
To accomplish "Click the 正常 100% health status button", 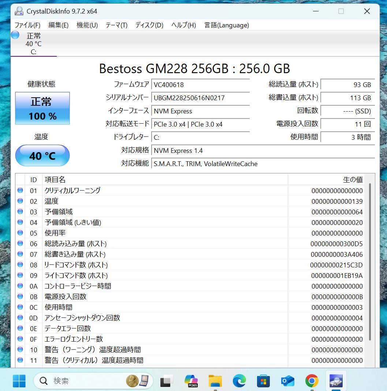I will tap(42, 108).
